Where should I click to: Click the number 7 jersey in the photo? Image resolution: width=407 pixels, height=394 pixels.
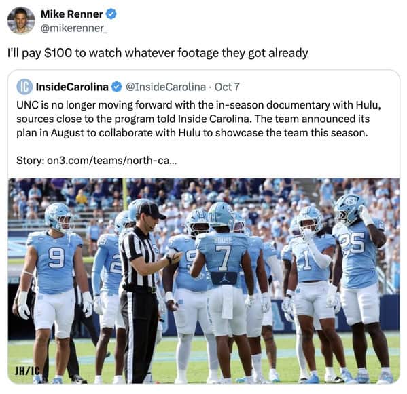(x=223, y=256)
